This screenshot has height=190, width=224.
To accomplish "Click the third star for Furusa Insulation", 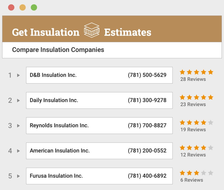I will 196,173.
